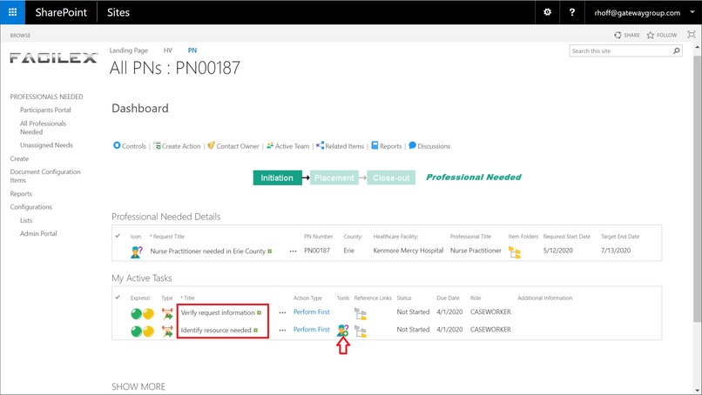
Task: Select the Close-out stage box
Action: [391, 177]
